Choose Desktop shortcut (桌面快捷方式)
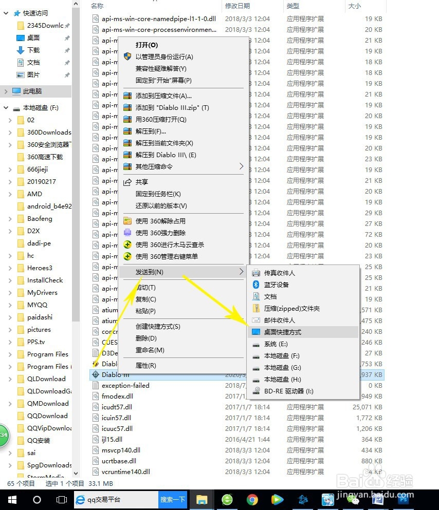439x510 pixels. [303, 332]
